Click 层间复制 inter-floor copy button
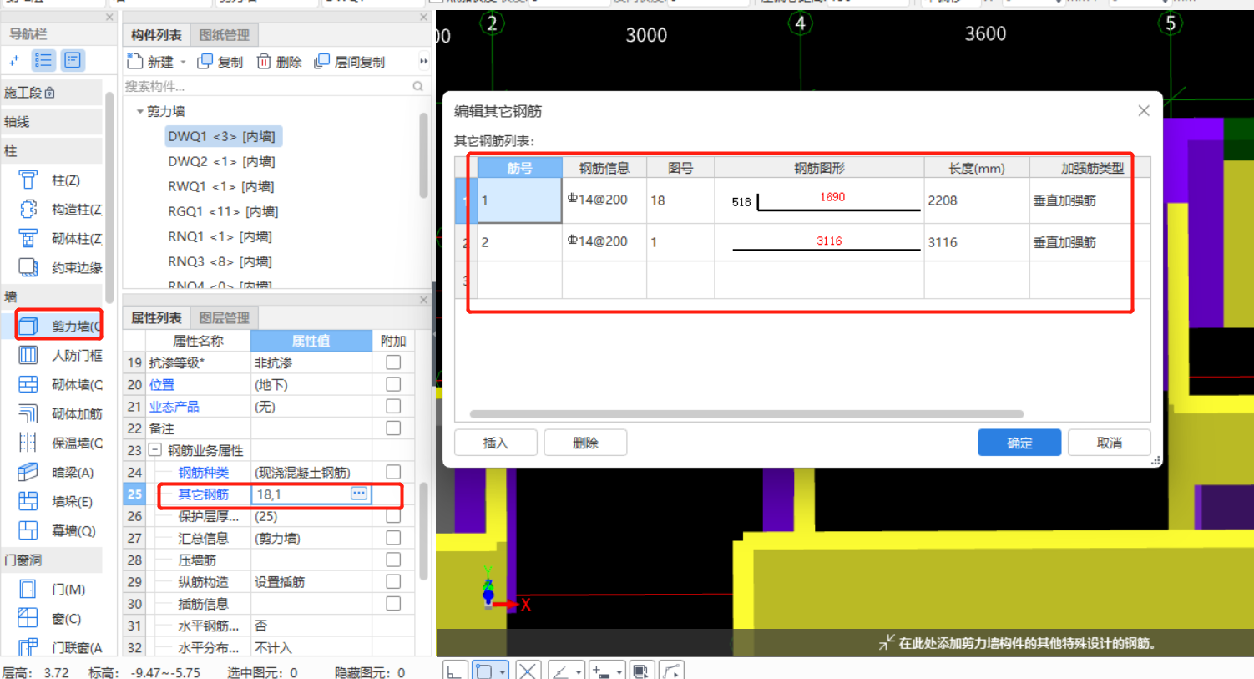Screen dimensions: 1254x679 pyautogui.click(x=350, y=62)
